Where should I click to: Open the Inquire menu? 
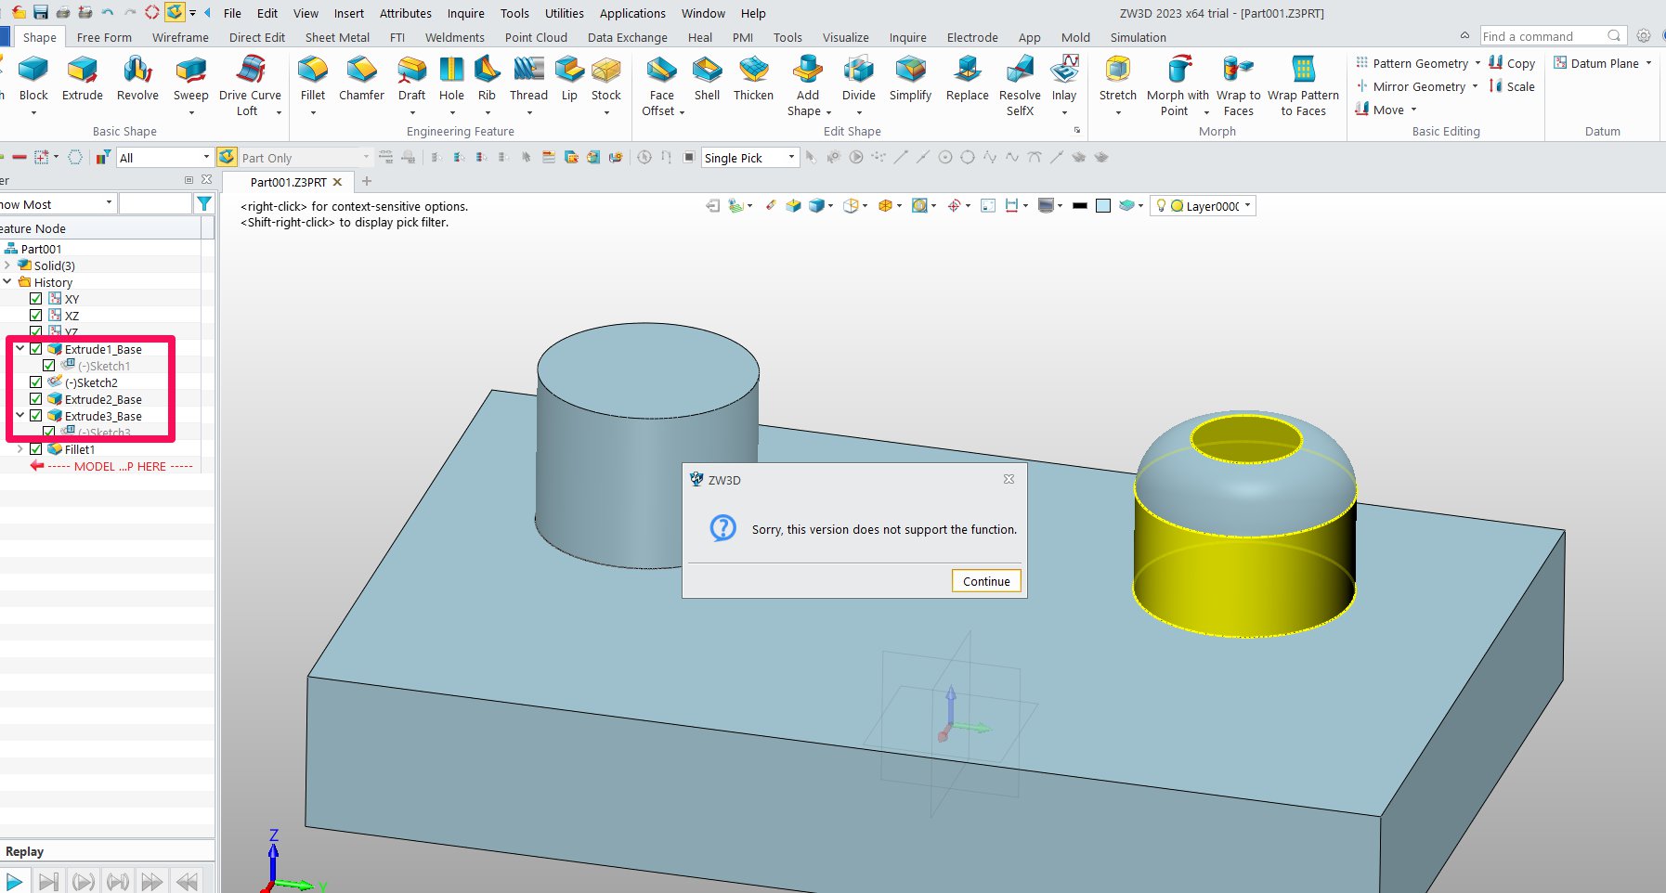point(465,13)
